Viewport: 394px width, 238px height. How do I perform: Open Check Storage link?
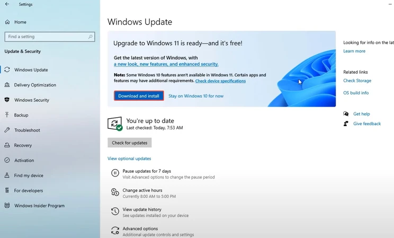point(357,81)
